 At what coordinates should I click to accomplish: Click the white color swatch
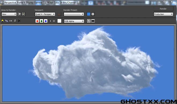[x=59, y=21]
